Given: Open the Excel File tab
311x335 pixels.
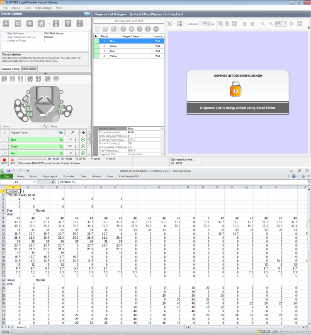Looking at the screenshot, I should point(7,176).
